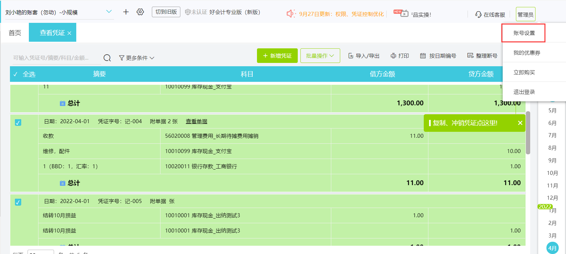Screen dimensions: 566x254
Task: Select 账号设置 from the admin menu
Action: click(x=524, y=33)
